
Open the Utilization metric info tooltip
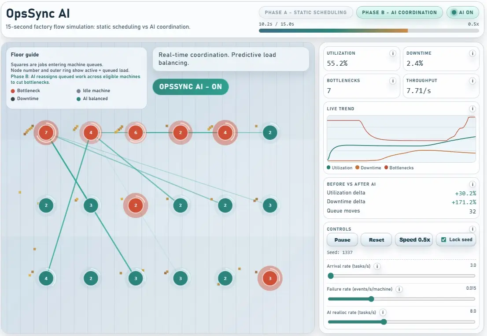392,53
